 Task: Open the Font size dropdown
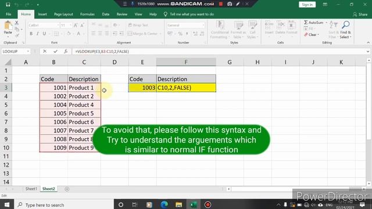(x=70, y=25)
